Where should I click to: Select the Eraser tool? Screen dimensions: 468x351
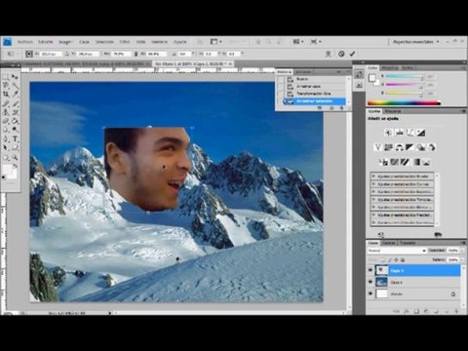click(6, 121)
